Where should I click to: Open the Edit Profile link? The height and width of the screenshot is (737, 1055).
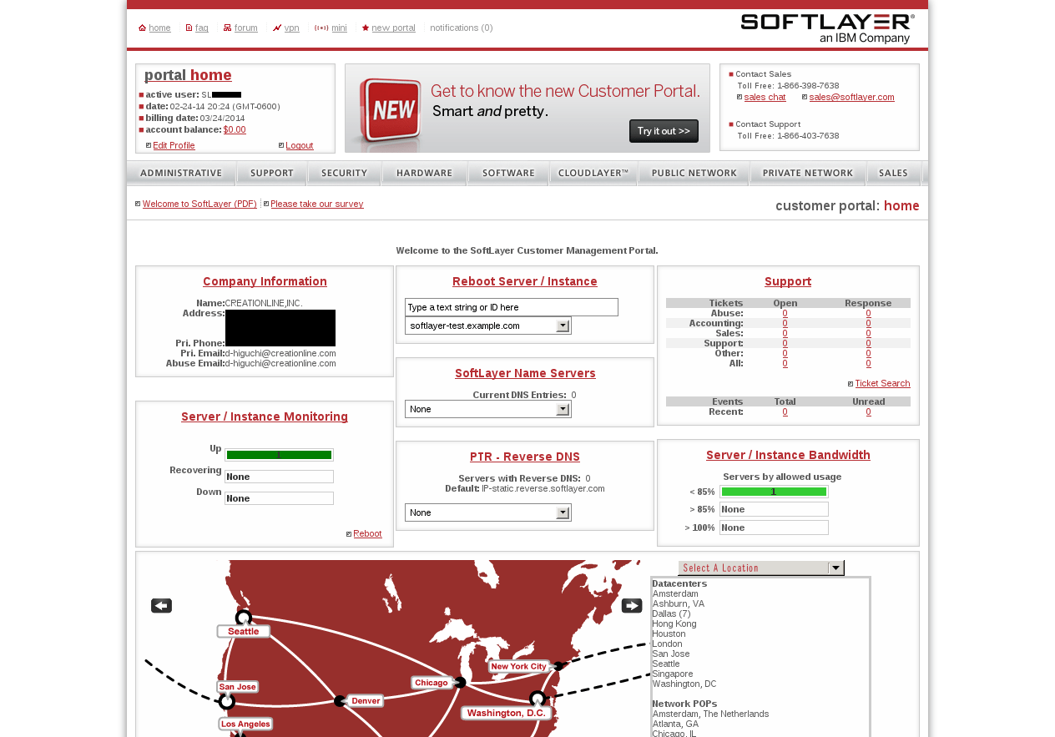(174, 145)
